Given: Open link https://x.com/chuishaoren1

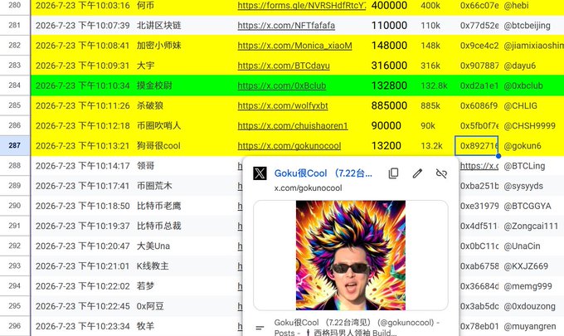Looking at the screenshot, I should coord(293,126).
